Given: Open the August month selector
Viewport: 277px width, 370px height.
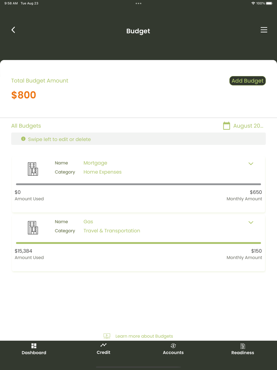Looking at the screenshot, I should [248, 126].
